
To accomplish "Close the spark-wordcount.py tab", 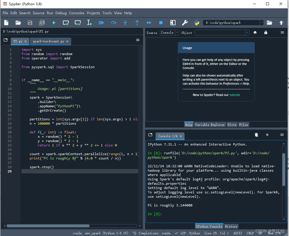I will click(67, 41).
